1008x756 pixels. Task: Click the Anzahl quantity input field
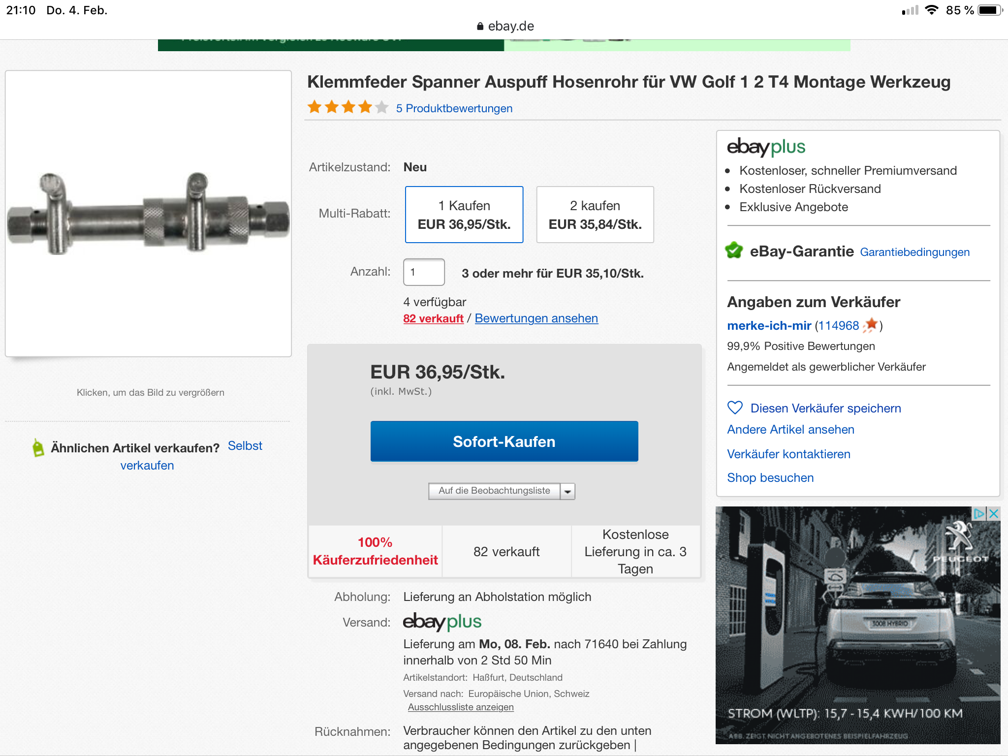click(x=424, y=272)
